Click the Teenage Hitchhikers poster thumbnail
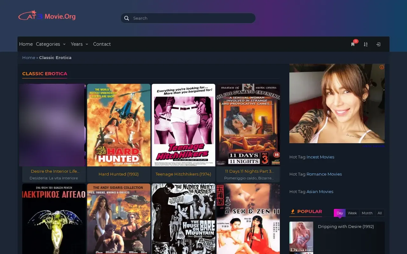Viewport: 407px width, 254px height. pos(183,125)
